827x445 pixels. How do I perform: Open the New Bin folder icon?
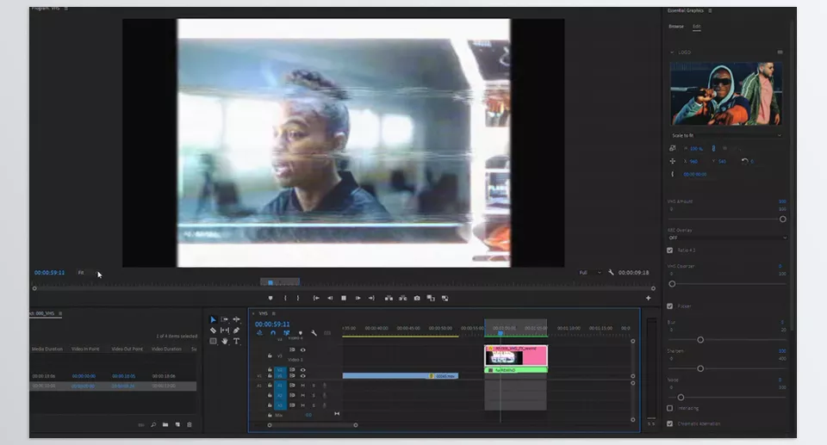point(165,425)
